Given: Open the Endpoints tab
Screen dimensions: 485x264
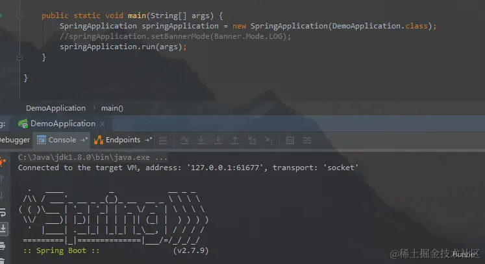Looking at the screenshot, I should [x=123, y=140].
